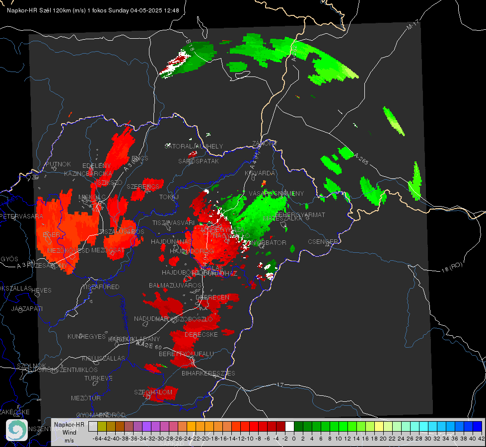Click the BALMAZÚJVÁROS town label
This screenshot has height=447, width=486.
175,285
